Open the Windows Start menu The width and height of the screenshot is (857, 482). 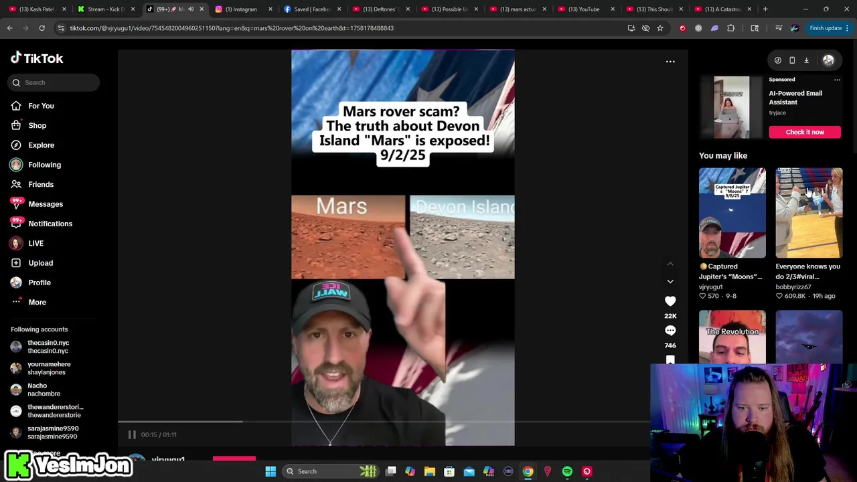tap(270, 471)
